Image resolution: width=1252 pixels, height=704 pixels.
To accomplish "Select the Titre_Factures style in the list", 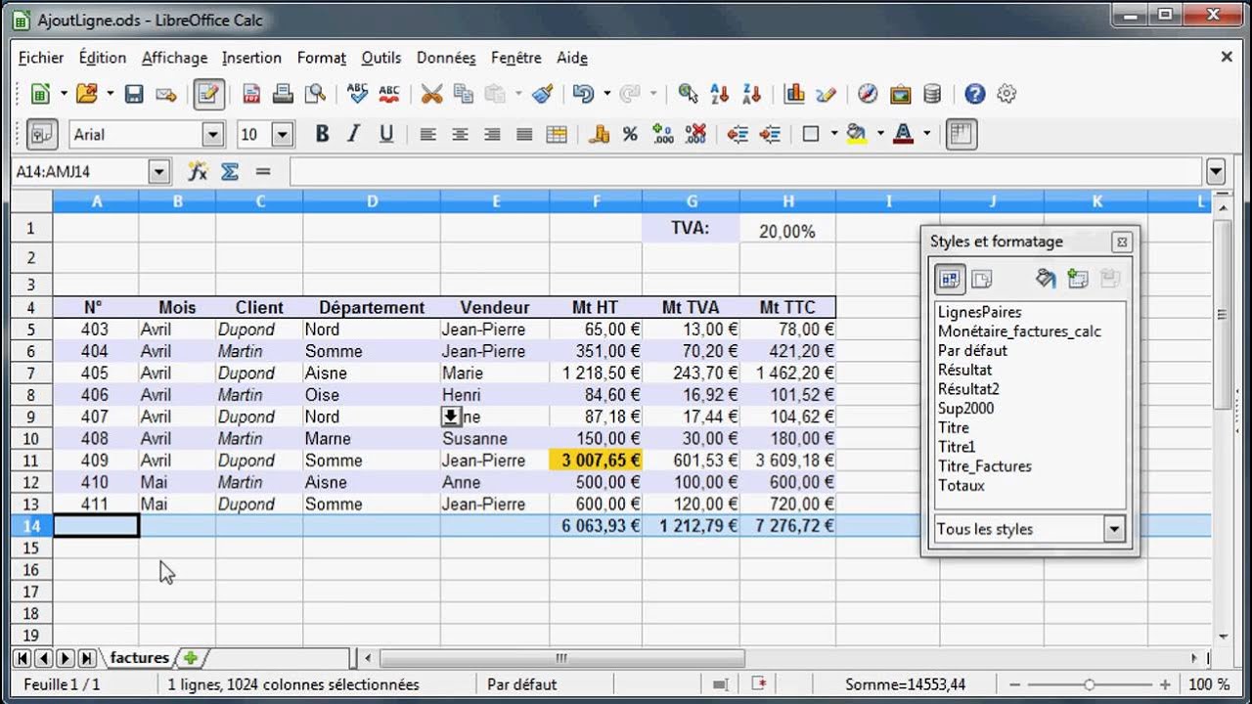I will pos(984,466).
